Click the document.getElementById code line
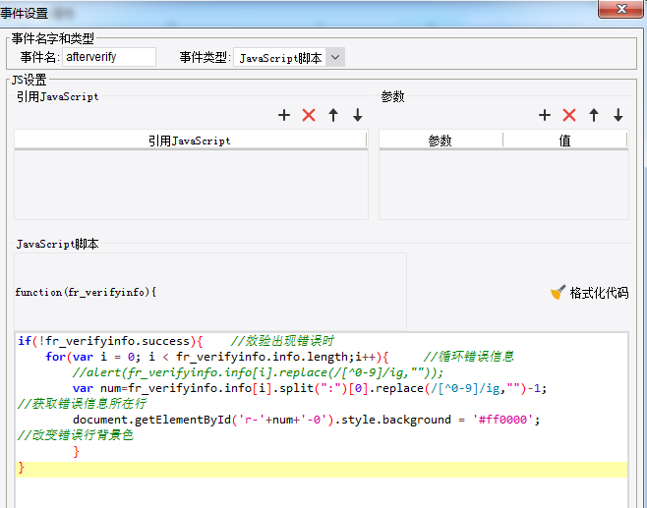 (306, 420)
